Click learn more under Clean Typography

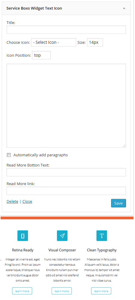(x=101, y=291)
